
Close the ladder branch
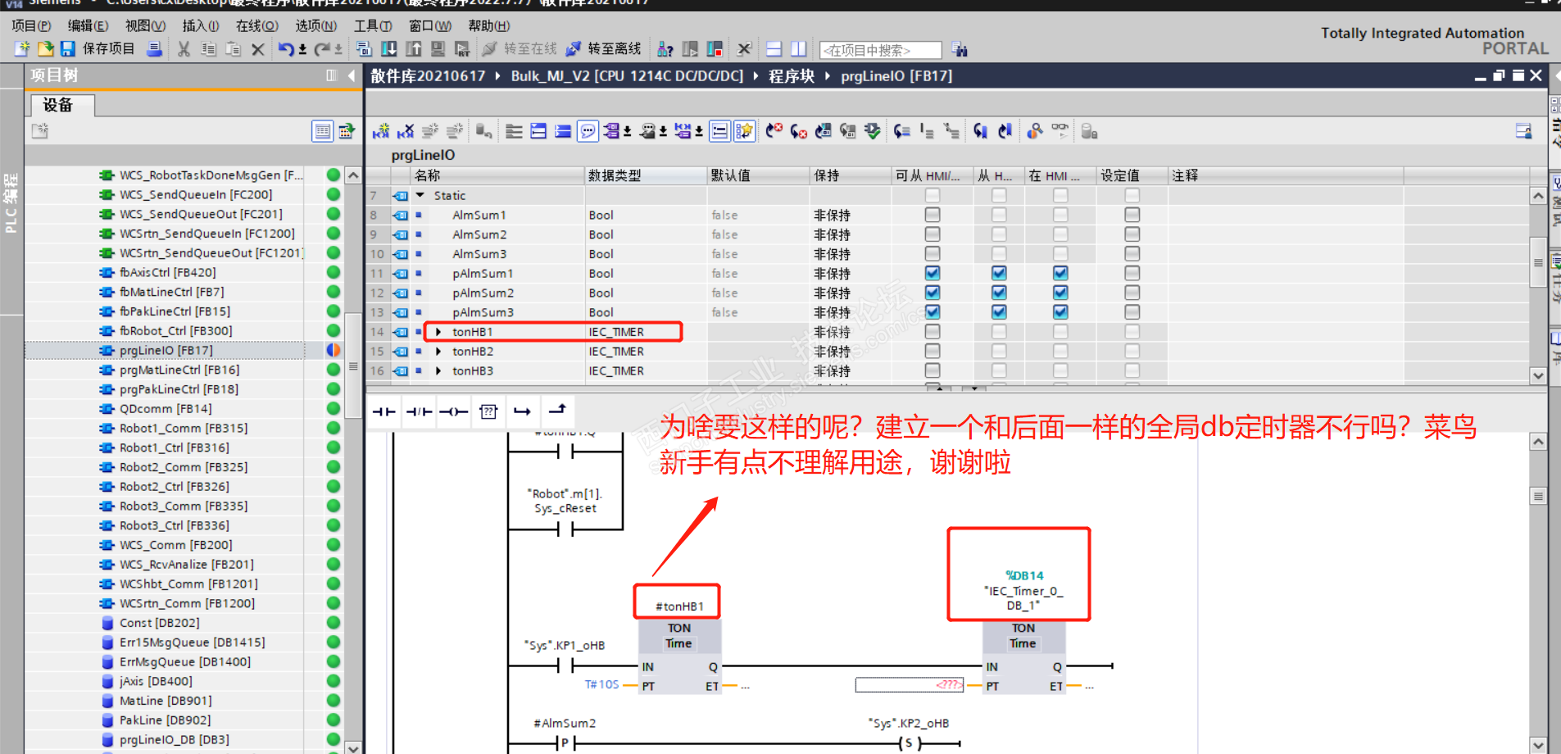click(x=557, y=411)
